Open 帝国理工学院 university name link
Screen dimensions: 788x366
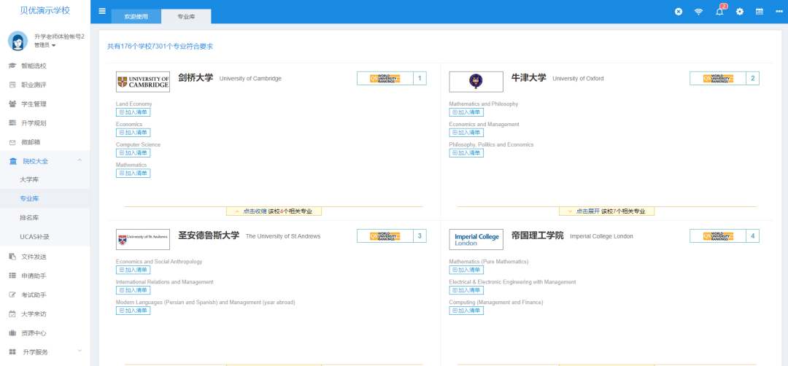click(537, 235)
